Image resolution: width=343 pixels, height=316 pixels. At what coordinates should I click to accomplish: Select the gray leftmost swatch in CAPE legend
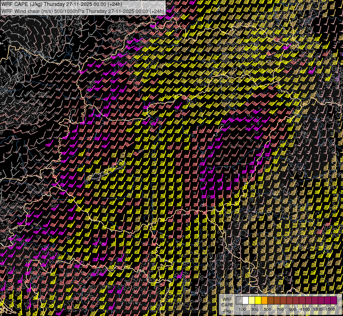[x=239, y=301]
